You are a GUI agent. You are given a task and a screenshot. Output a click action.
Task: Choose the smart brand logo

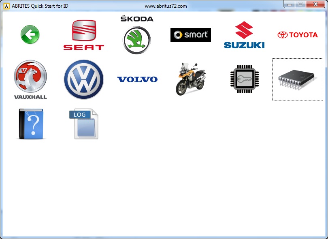[x=191, y=35]
